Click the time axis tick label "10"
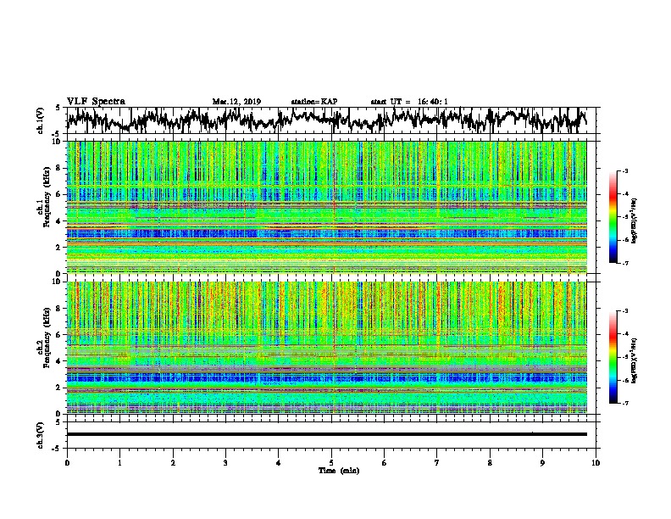 click(x=596, y=463)
